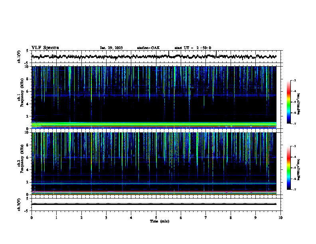316x244 pixels.
Task: Click the 0 minute tick on time axis
Action: (32, 218)
